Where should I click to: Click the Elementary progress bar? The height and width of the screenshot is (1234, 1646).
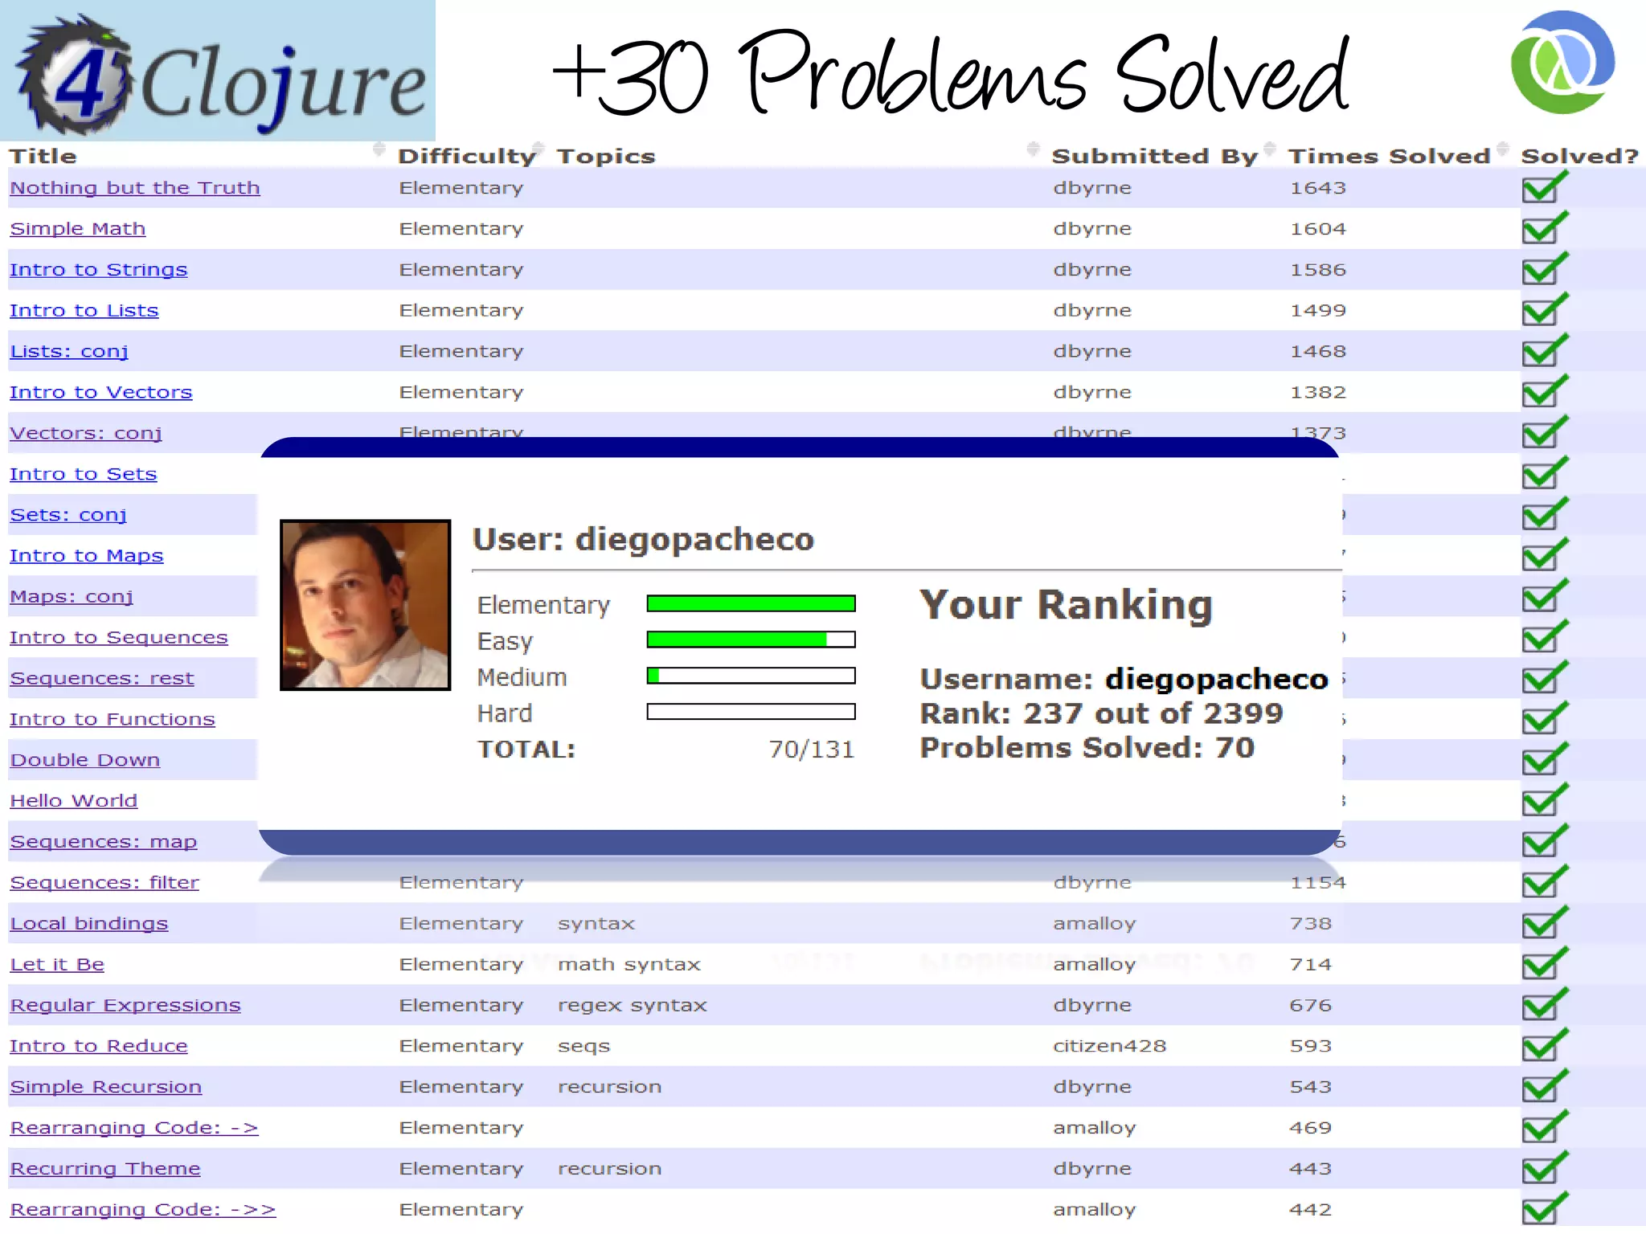tap(751, 603)
